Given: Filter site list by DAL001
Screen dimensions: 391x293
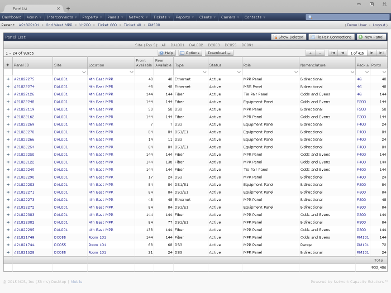Looking at the screenshot, I should (177, 45).
